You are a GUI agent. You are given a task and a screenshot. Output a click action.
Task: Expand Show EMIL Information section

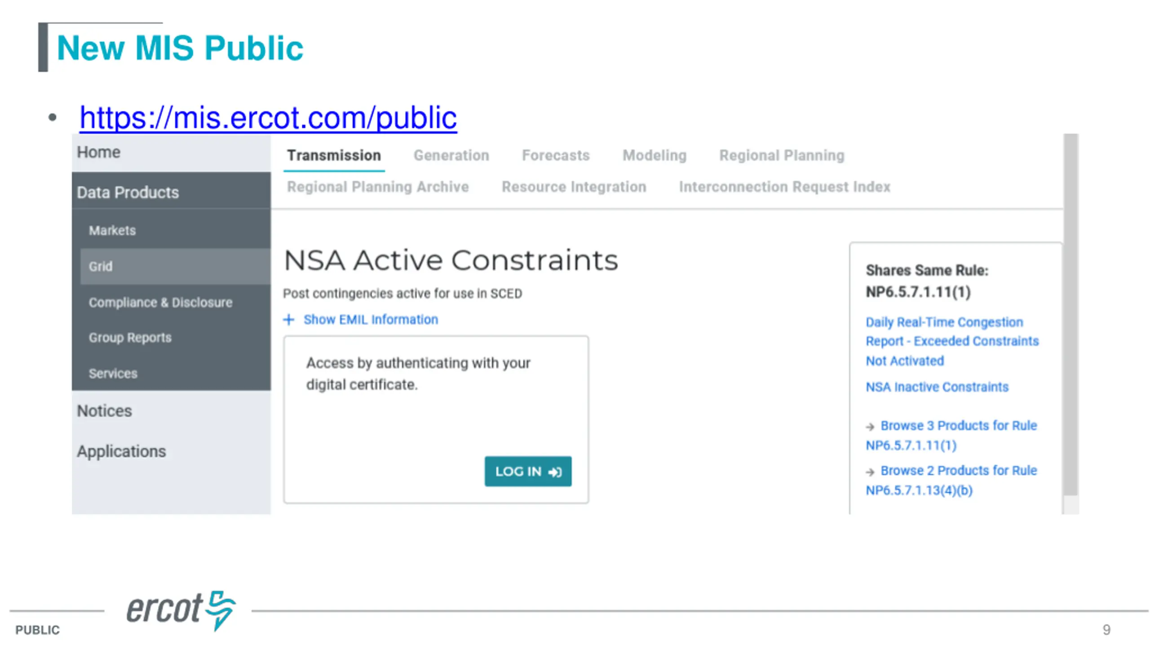[370, 319]
